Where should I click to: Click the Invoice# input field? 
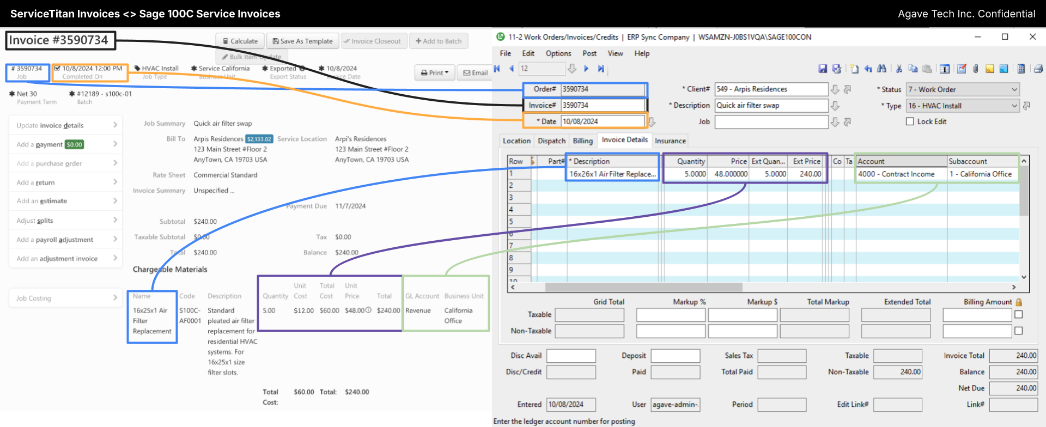602,105
